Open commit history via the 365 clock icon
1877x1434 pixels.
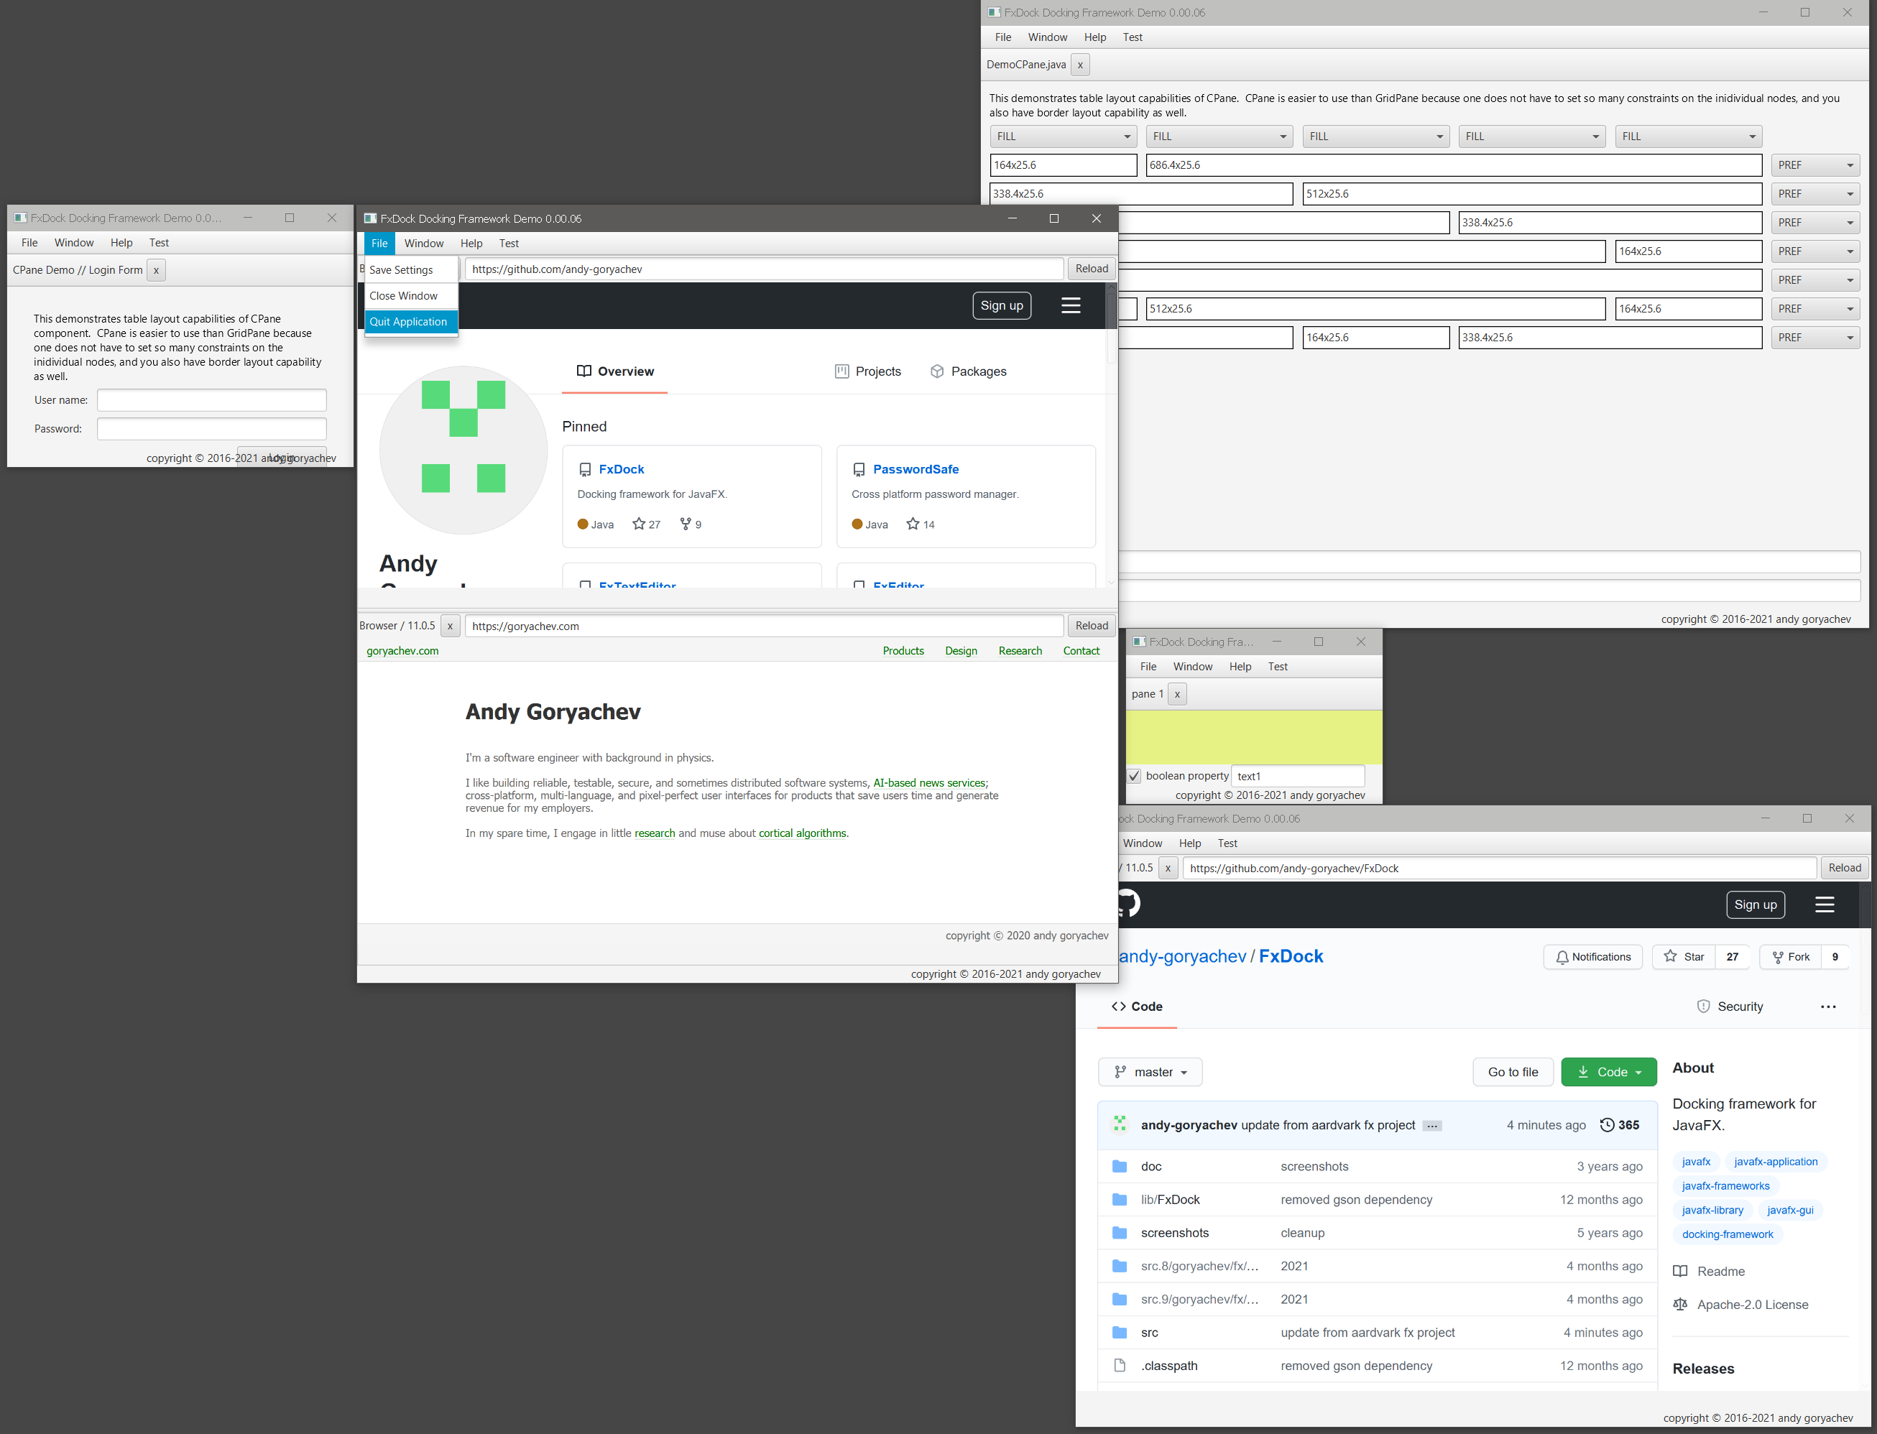click(1608, 1125)
